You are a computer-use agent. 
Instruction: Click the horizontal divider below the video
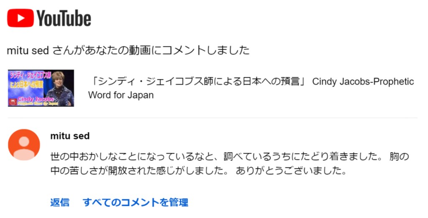pyautogui.click(x=213, y=118)
